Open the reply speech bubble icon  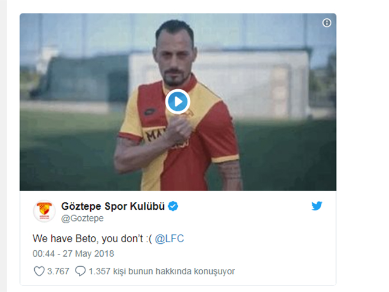80,271
